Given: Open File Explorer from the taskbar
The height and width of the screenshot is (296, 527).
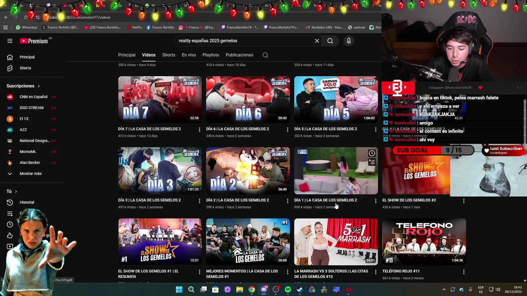Looking at the screenshot, I should pos(240,289).
